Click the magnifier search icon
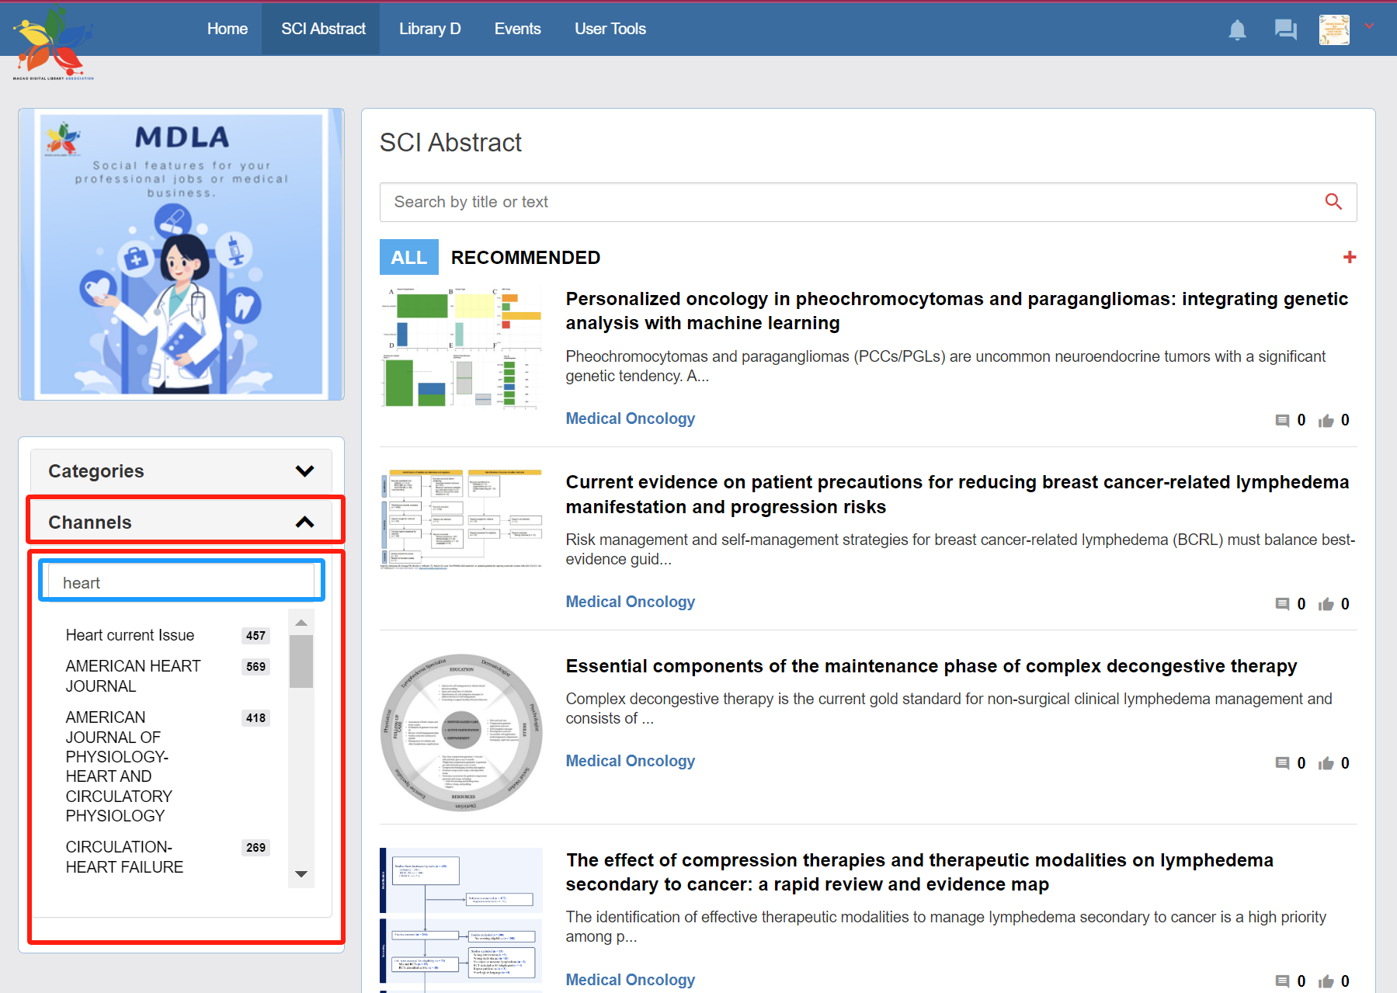The image size is (1397, 993). click(1333, 202)
